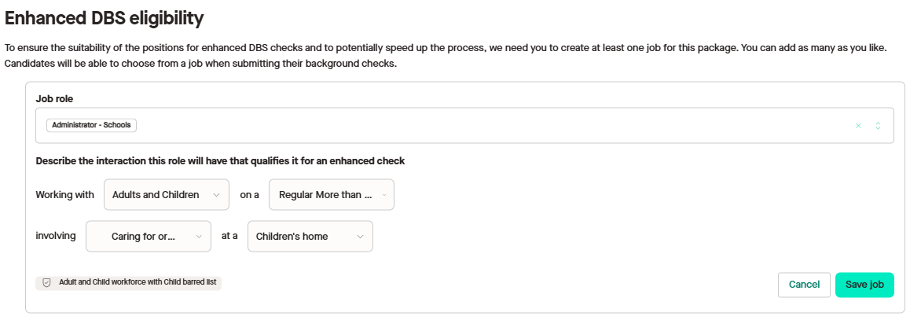
Task: Save the job with Save job button
Action: pyautogui.click(x=864, y=285)
